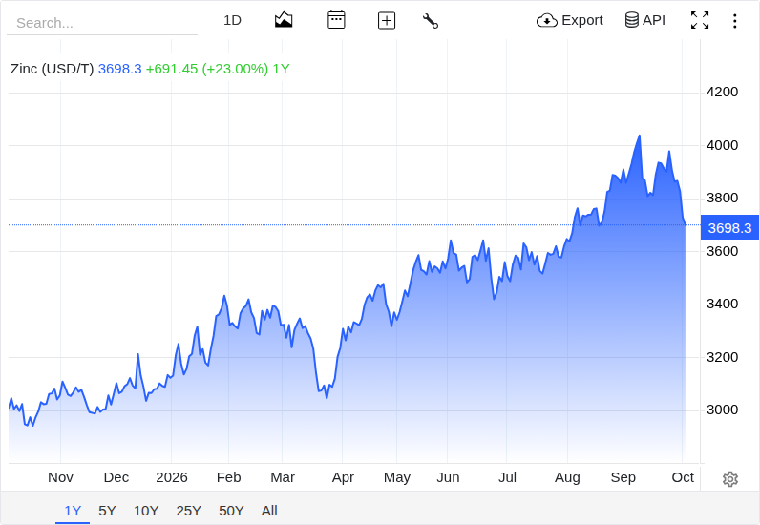Click the Zinc (USD/T) title text
This screenshot has width=760, height=525.
click(x=52, y=69)
